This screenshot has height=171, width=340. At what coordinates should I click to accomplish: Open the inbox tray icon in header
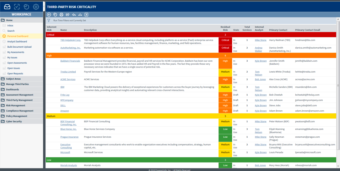pos(7,7)
